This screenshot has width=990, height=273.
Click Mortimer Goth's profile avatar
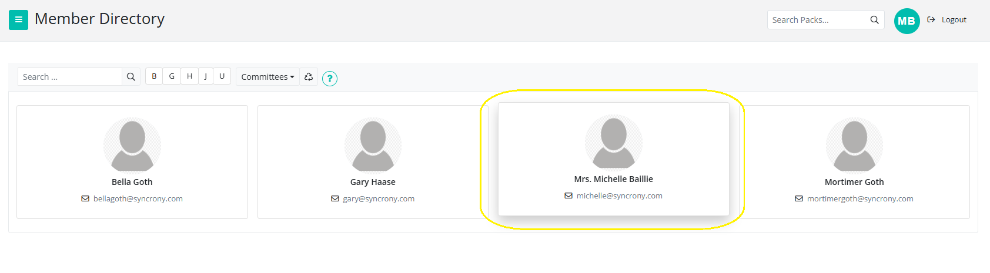[x=854, y=145]
